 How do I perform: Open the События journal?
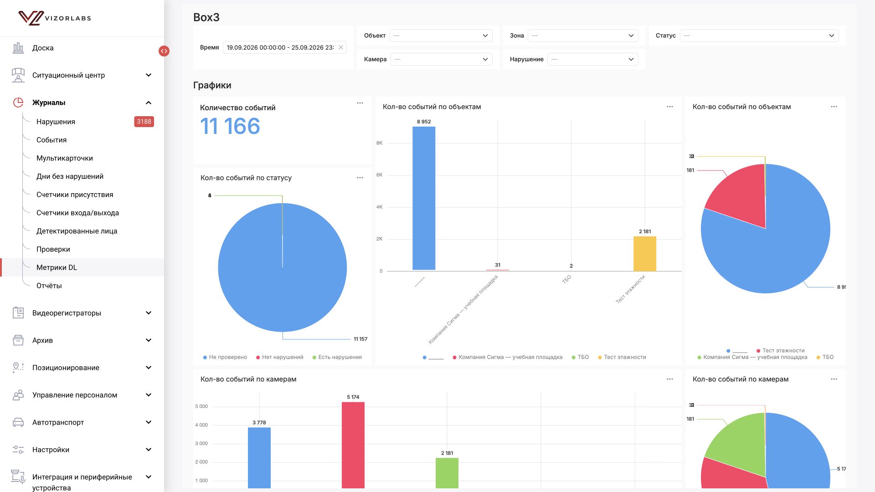coord(51,140)
